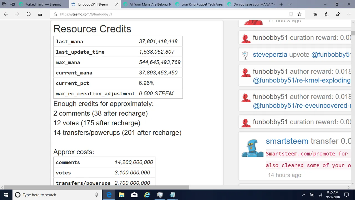Screen dimensions: 355x200
Task: Show tab previews chevron
Action: pos(290,4)
